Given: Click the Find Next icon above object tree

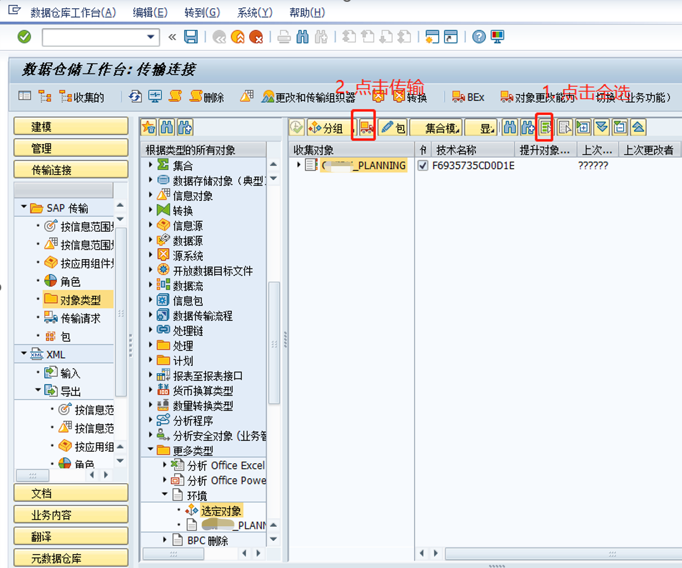Looking at the screenshot, I should 185,128.
